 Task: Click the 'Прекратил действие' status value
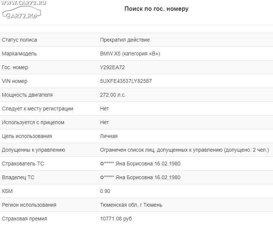coord(125,40)
